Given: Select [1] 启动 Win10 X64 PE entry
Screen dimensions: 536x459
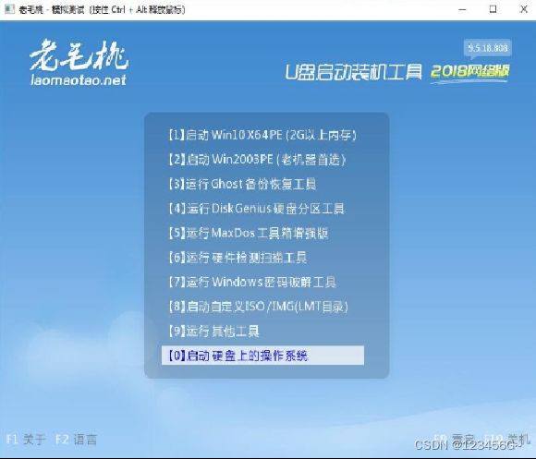Looking at the screenshot, I should (x=262, y=135).
